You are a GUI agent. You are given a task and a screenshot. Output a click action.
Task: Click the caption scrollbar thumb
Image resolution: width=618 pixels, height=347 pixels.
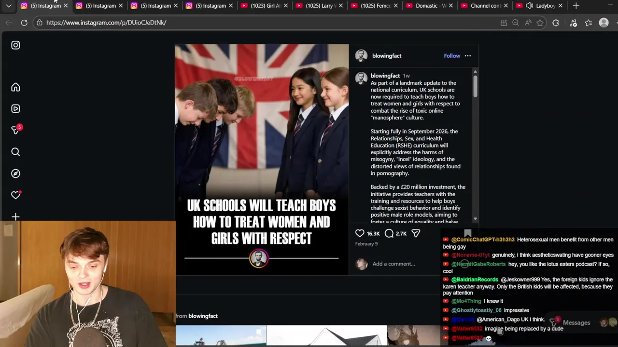point(475,86)
